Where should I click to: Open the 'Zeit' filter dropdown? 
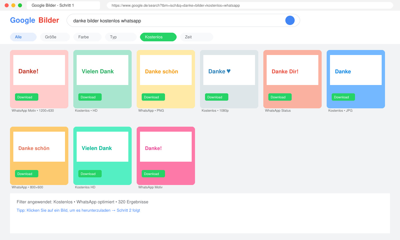196,37
